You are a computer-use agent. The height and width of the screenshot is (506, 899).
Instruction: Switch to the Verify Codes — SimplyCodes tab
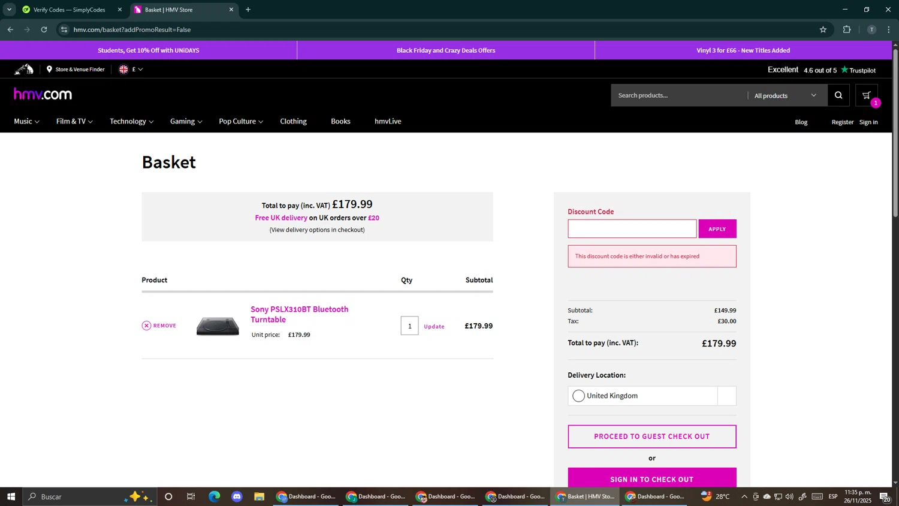(x=69, y=10)
